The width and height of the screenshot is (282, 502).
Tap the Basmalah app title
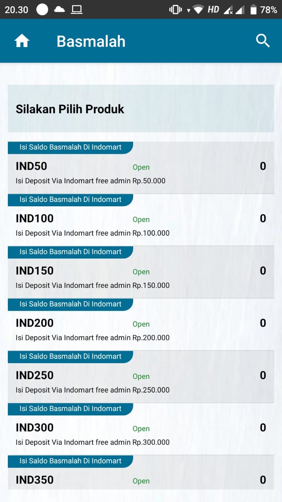point(91,41)
